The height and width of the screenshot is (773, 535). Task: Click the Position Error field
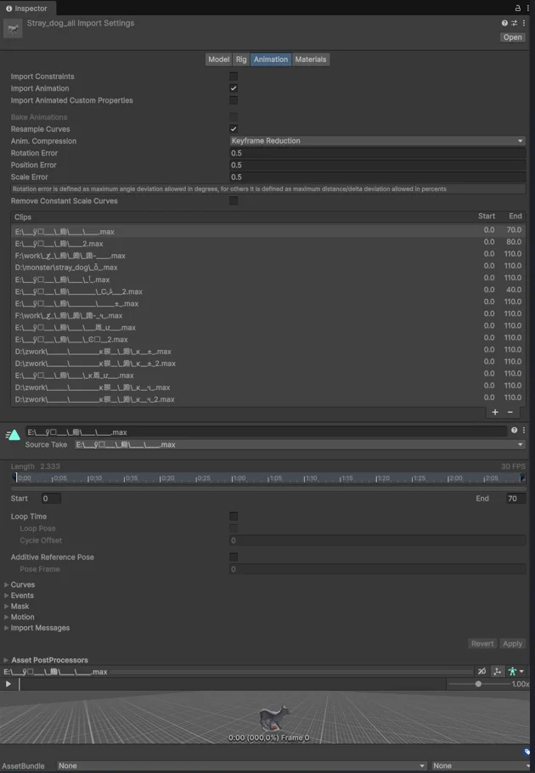[377, 165]
